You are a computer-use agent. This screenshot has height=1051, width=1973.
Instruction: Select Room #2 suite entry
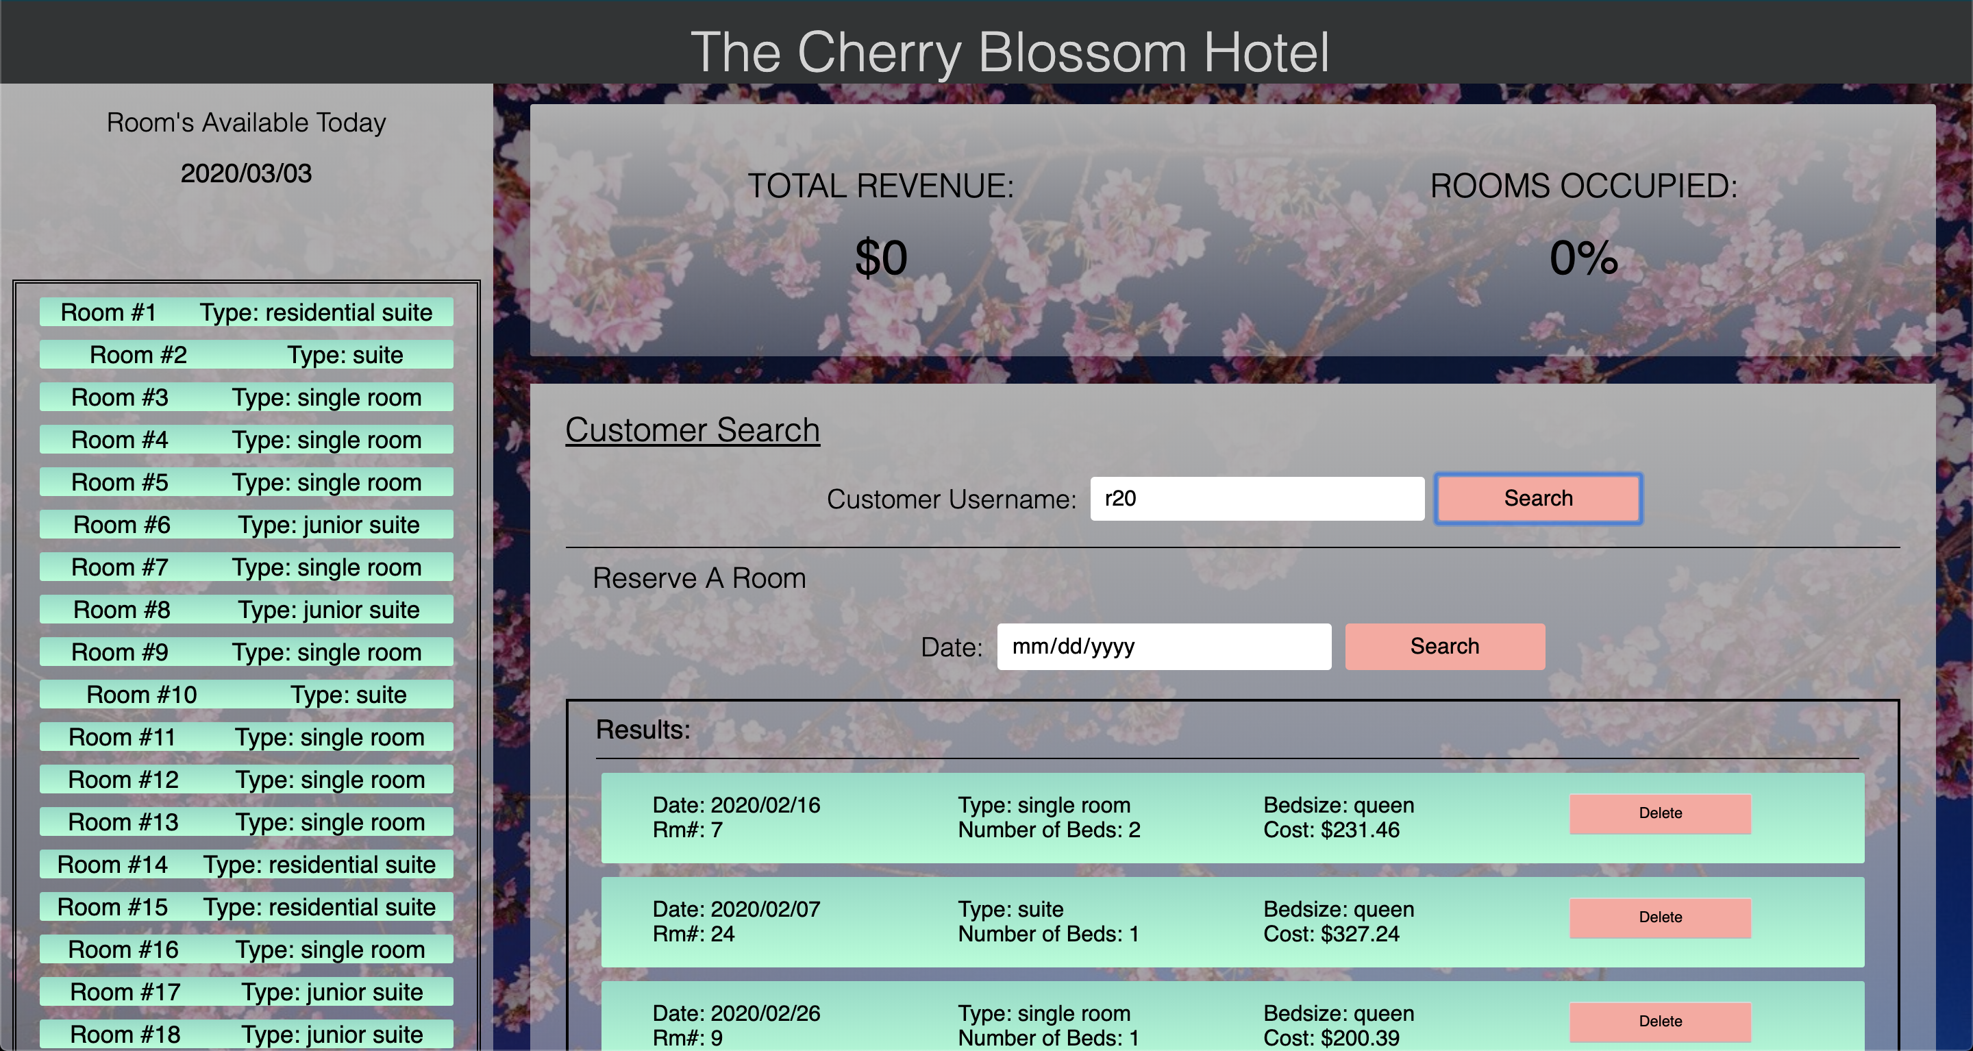pos(246,355)
